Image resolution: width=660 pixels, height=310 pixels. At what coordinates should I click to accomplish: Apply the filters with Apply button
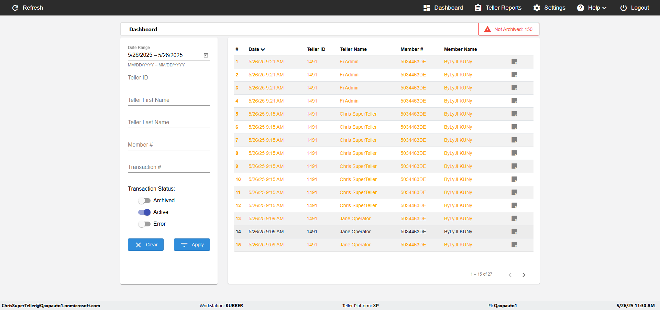(x=192, y=245)
